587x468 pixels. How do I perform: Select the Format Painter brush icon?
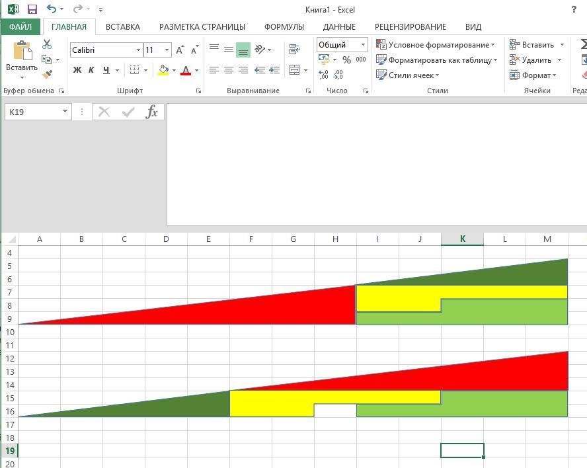[47, 75]
